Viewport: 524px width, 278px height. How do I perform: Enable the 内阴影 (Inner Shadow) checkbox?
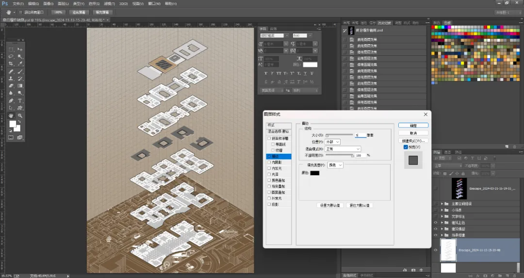click(269, 163)
